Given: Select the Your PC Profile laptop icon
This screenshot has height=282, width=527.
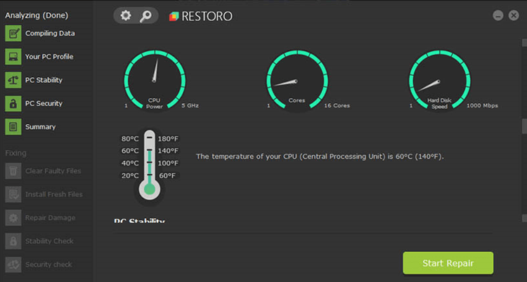Looking at the screenshot, I should [x=13, y=57].
